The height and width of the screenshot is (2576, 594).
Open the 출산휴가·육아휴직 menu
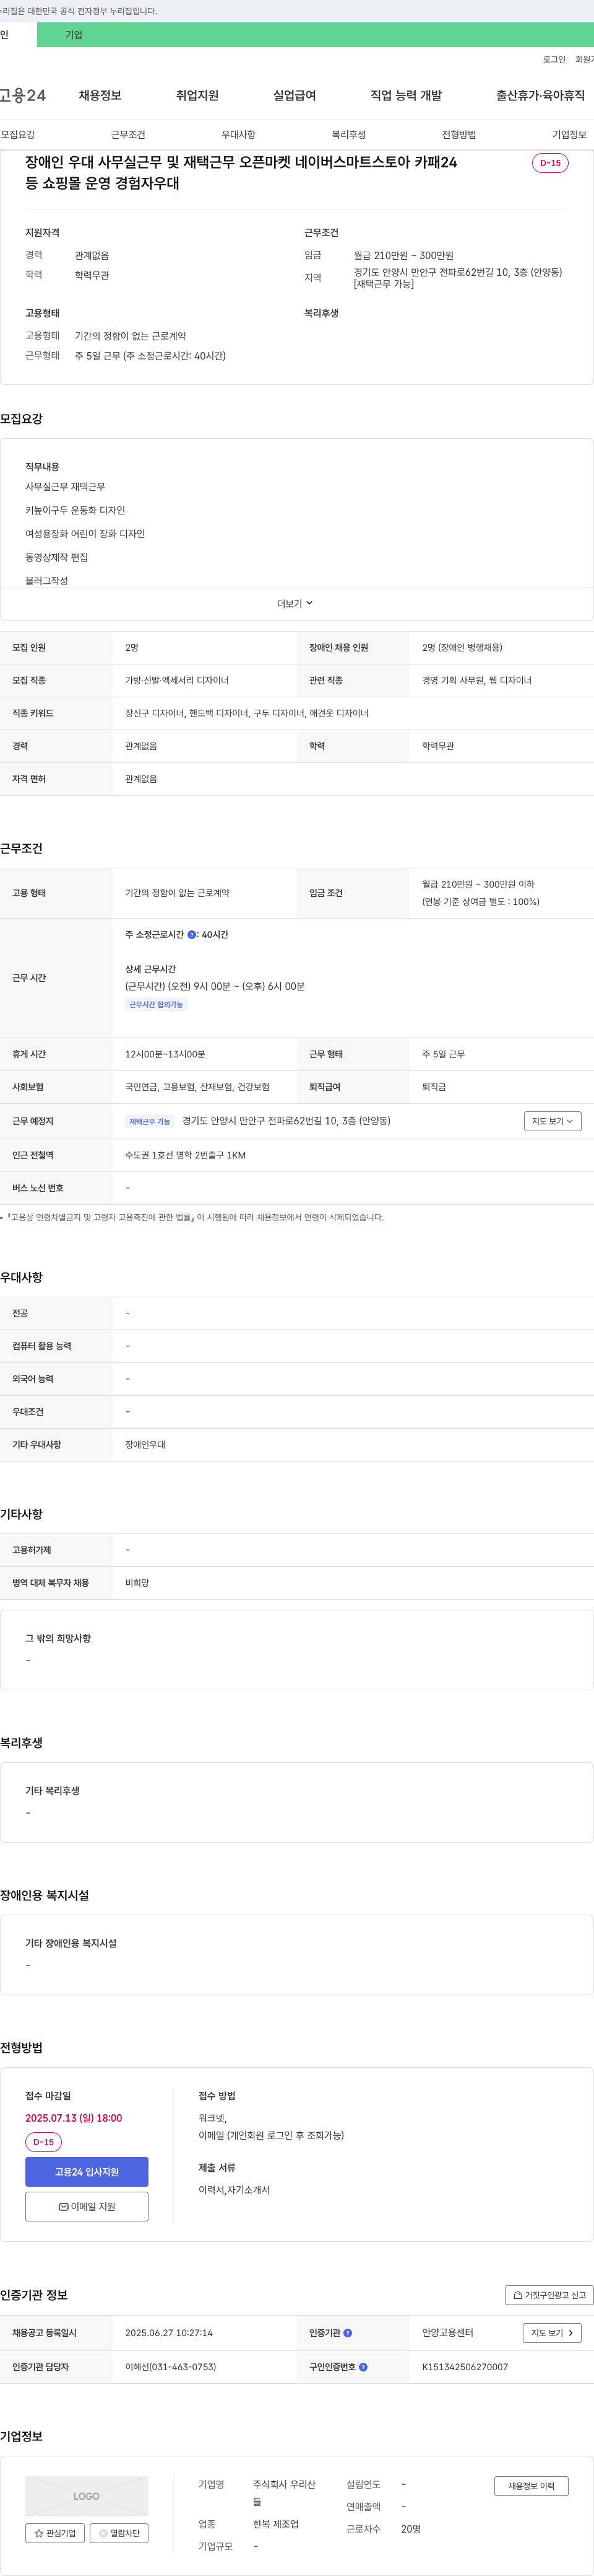540,95
